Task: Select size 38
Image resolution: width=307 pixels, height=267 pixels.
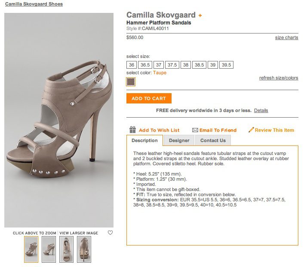Action: click(x=186, y=65)
